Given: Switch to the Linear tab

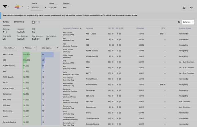Looking at the screenshot, I should pyautogui.click(x=6, y=22).
